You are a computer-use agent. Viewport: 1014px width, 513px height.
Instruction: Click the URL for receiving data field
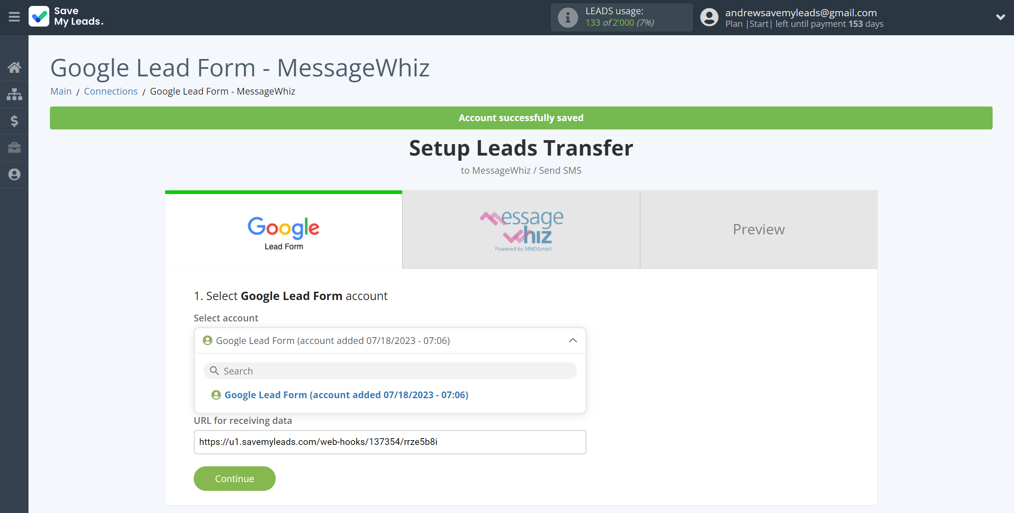click(389, 442)
